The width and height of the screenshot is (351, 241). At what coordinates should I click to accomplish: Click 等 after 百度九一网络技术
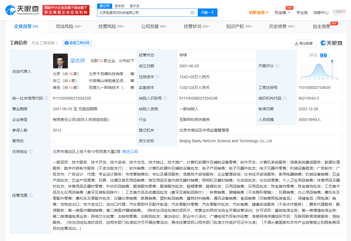click(132, 88)
